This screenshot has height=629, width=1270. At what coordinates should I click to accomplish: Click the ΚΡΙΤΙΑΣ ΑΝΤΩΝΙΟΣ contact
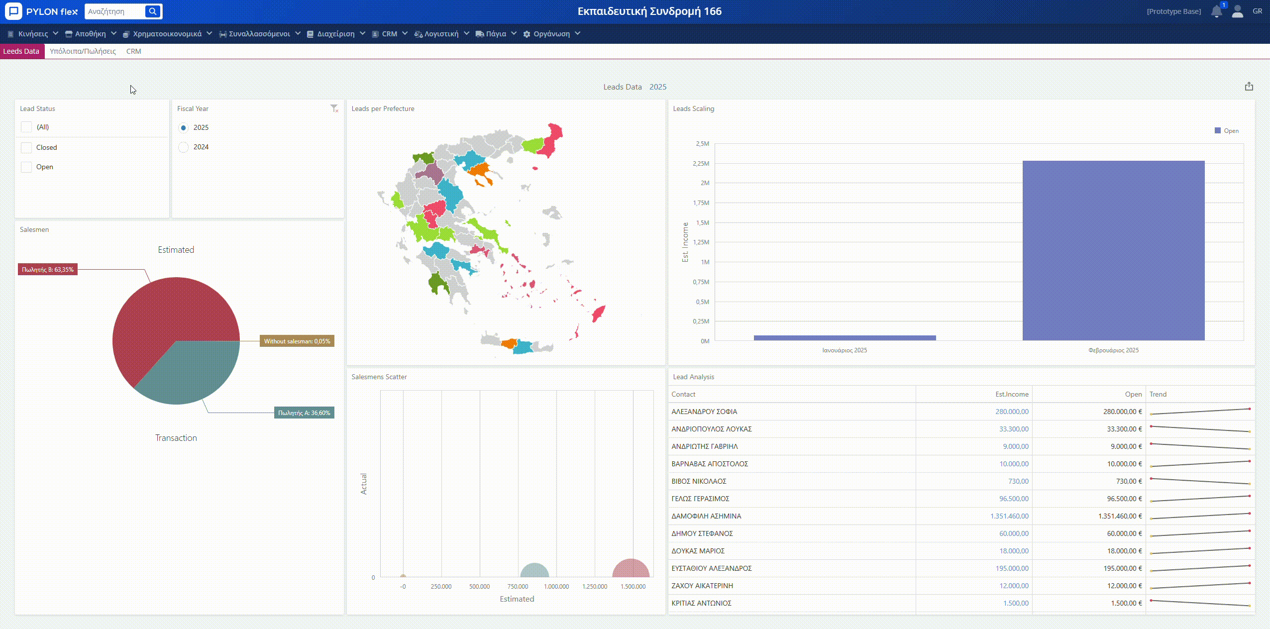(701, 603)
